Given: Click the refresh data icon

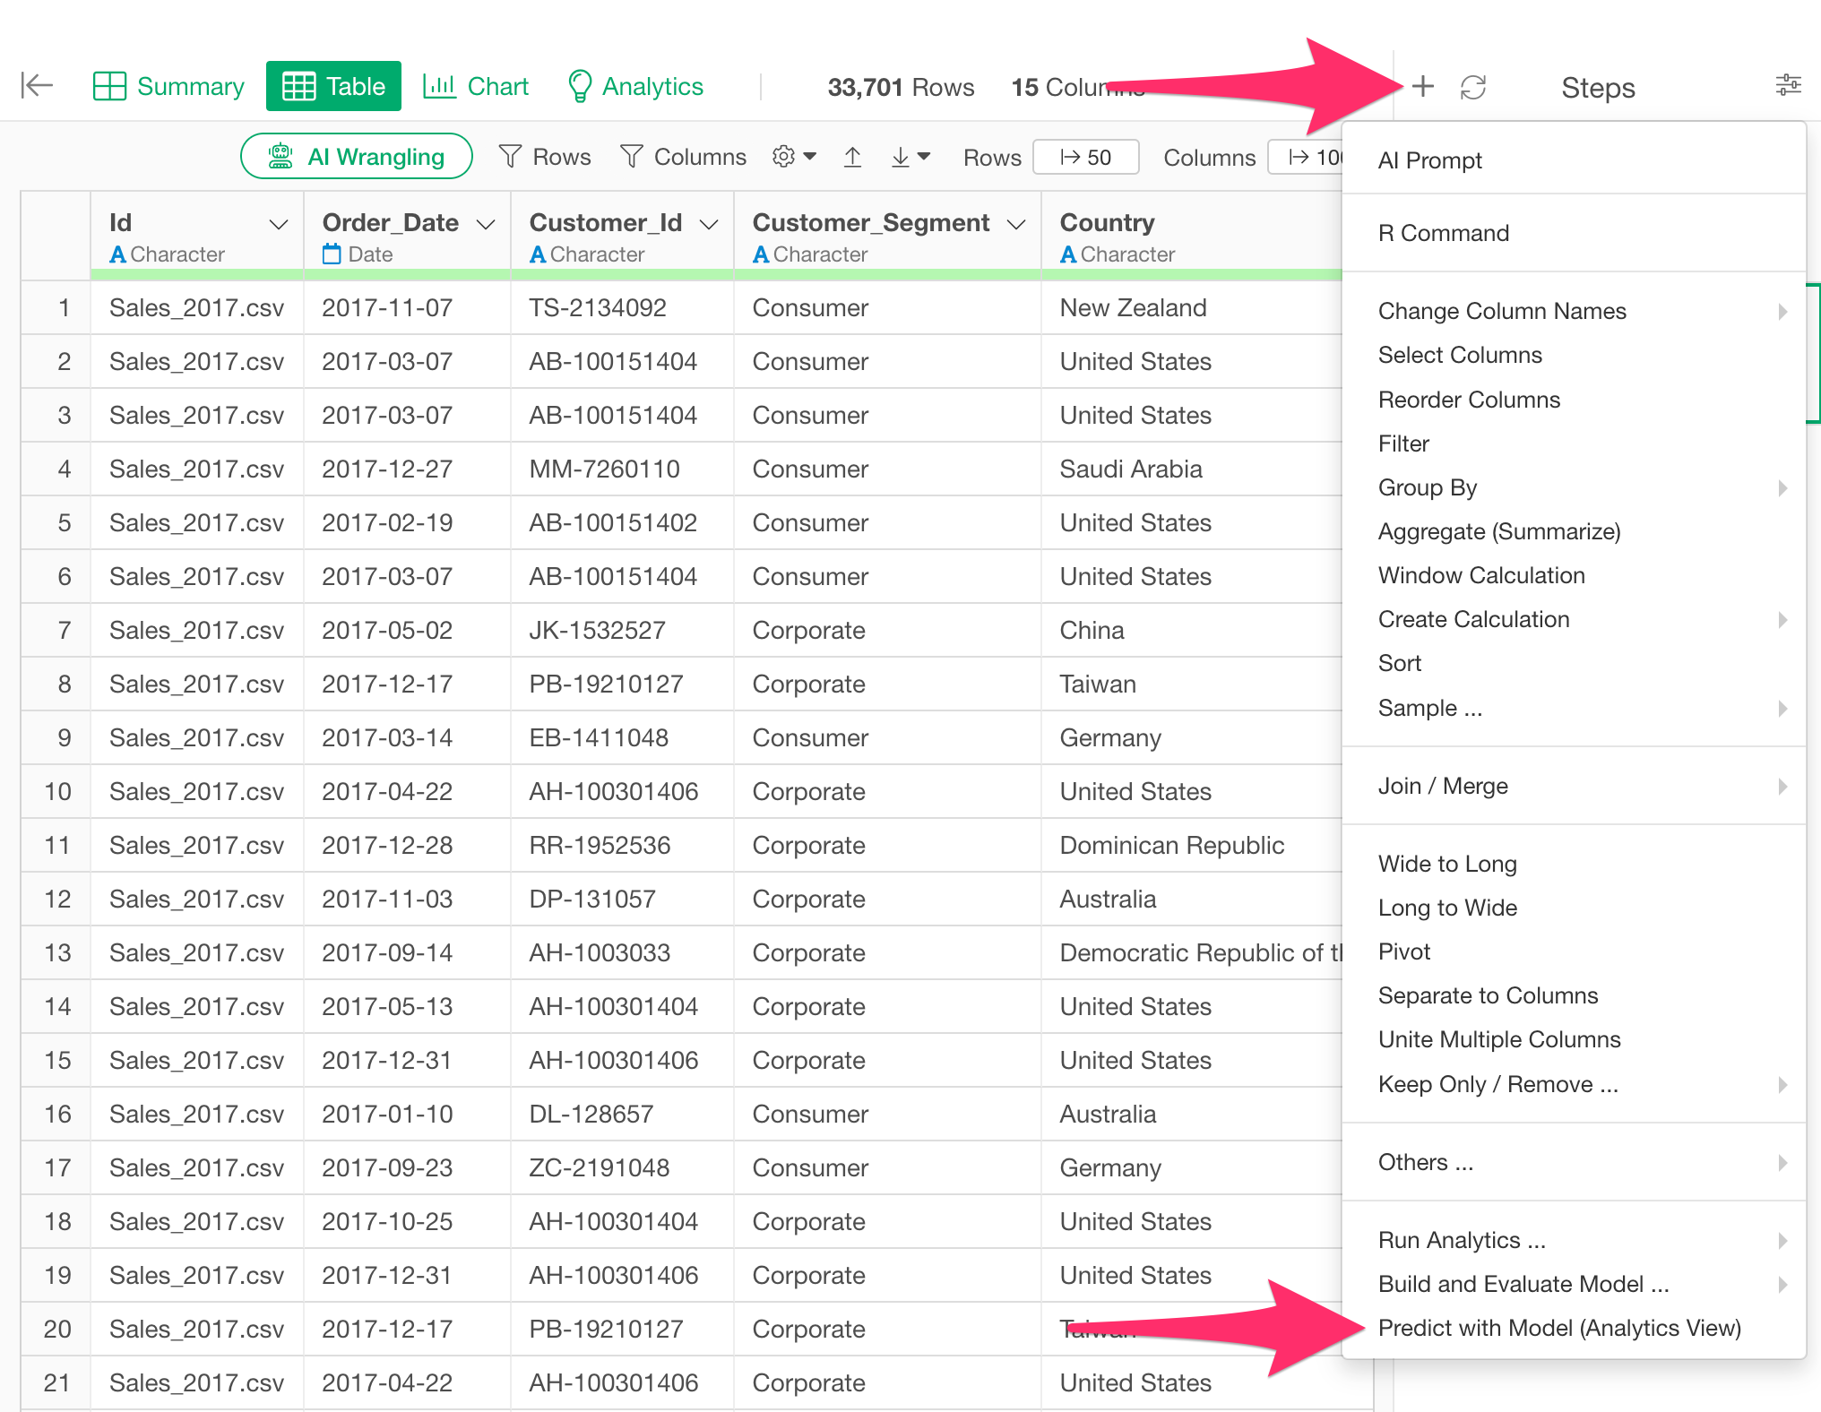Looking at the screenshot, I should click(1473, 87).
